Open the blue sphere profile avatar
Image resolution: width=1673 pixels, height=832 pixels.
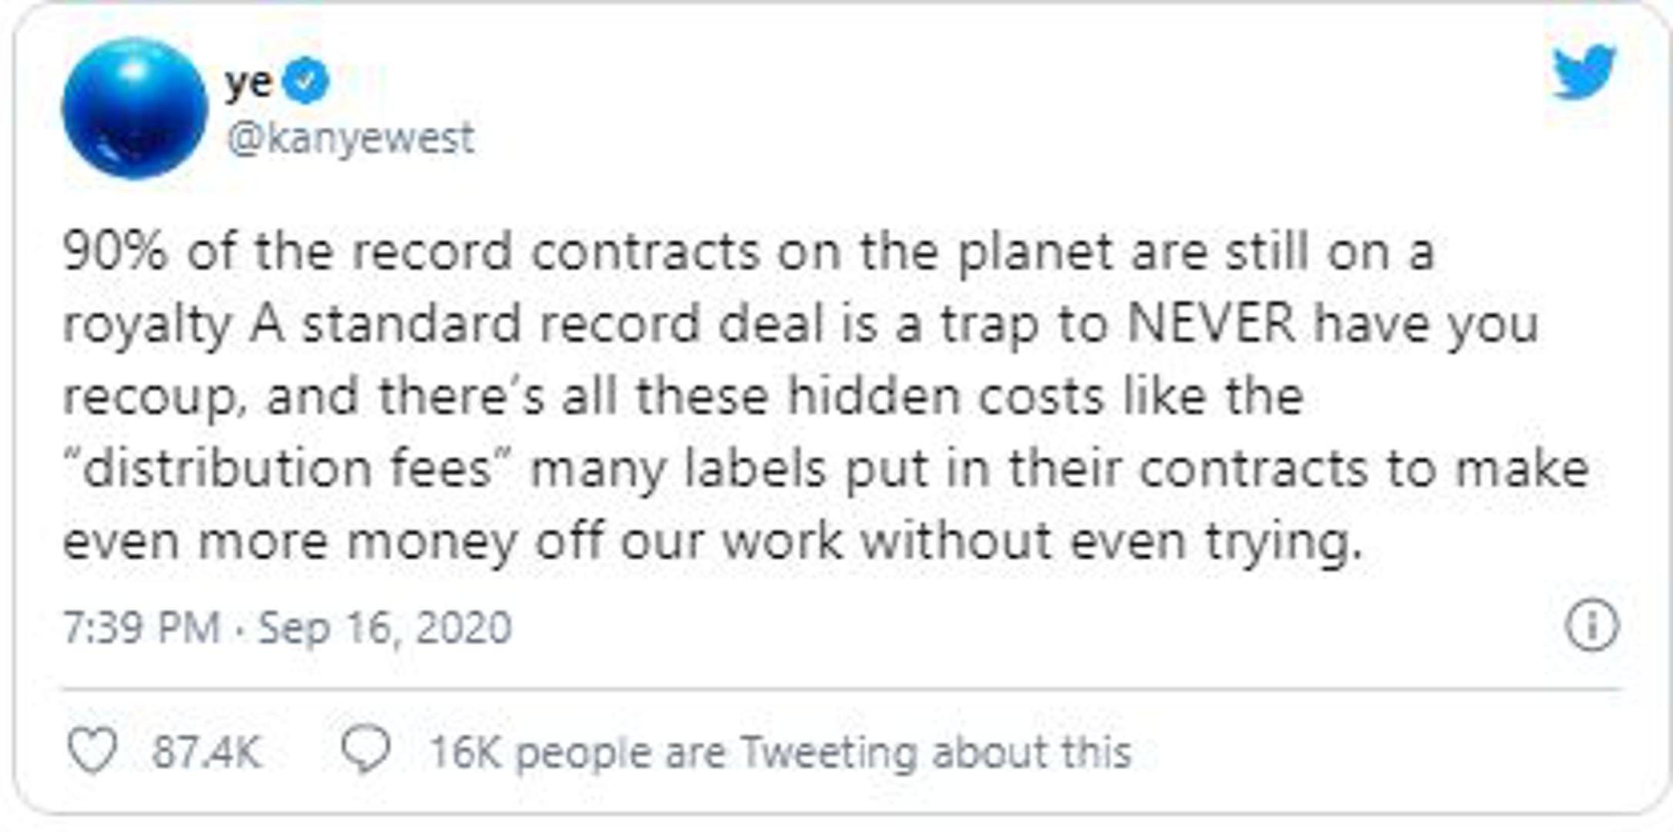click(135, 108)
